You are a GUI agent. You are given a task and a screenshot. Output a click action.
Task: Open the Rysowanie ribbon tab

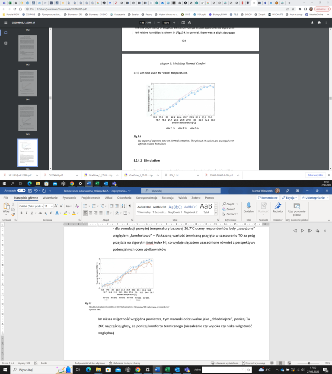[69, 198]
